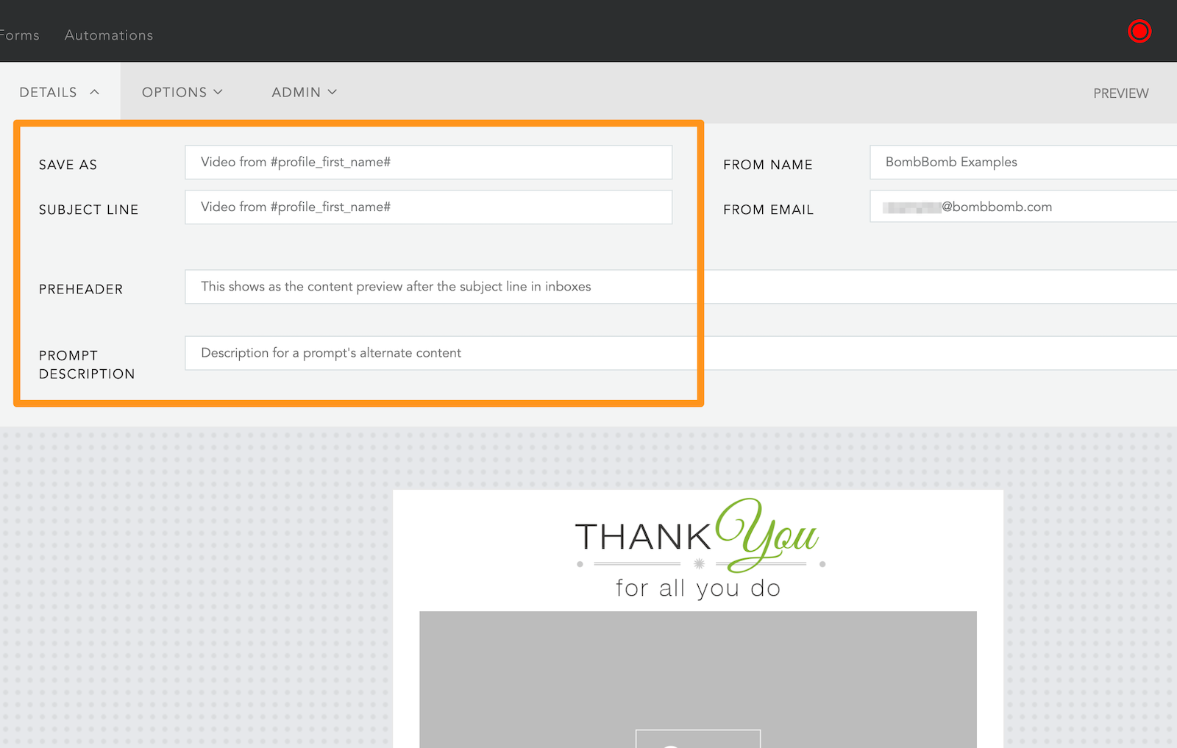
Task: Click the Preheader input field
Action: click(x=680, y=286)
